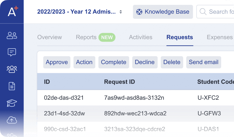Viewport: 234px width, 137px height.
Task: Click the ID column header
Action: (x=47, y=82)
